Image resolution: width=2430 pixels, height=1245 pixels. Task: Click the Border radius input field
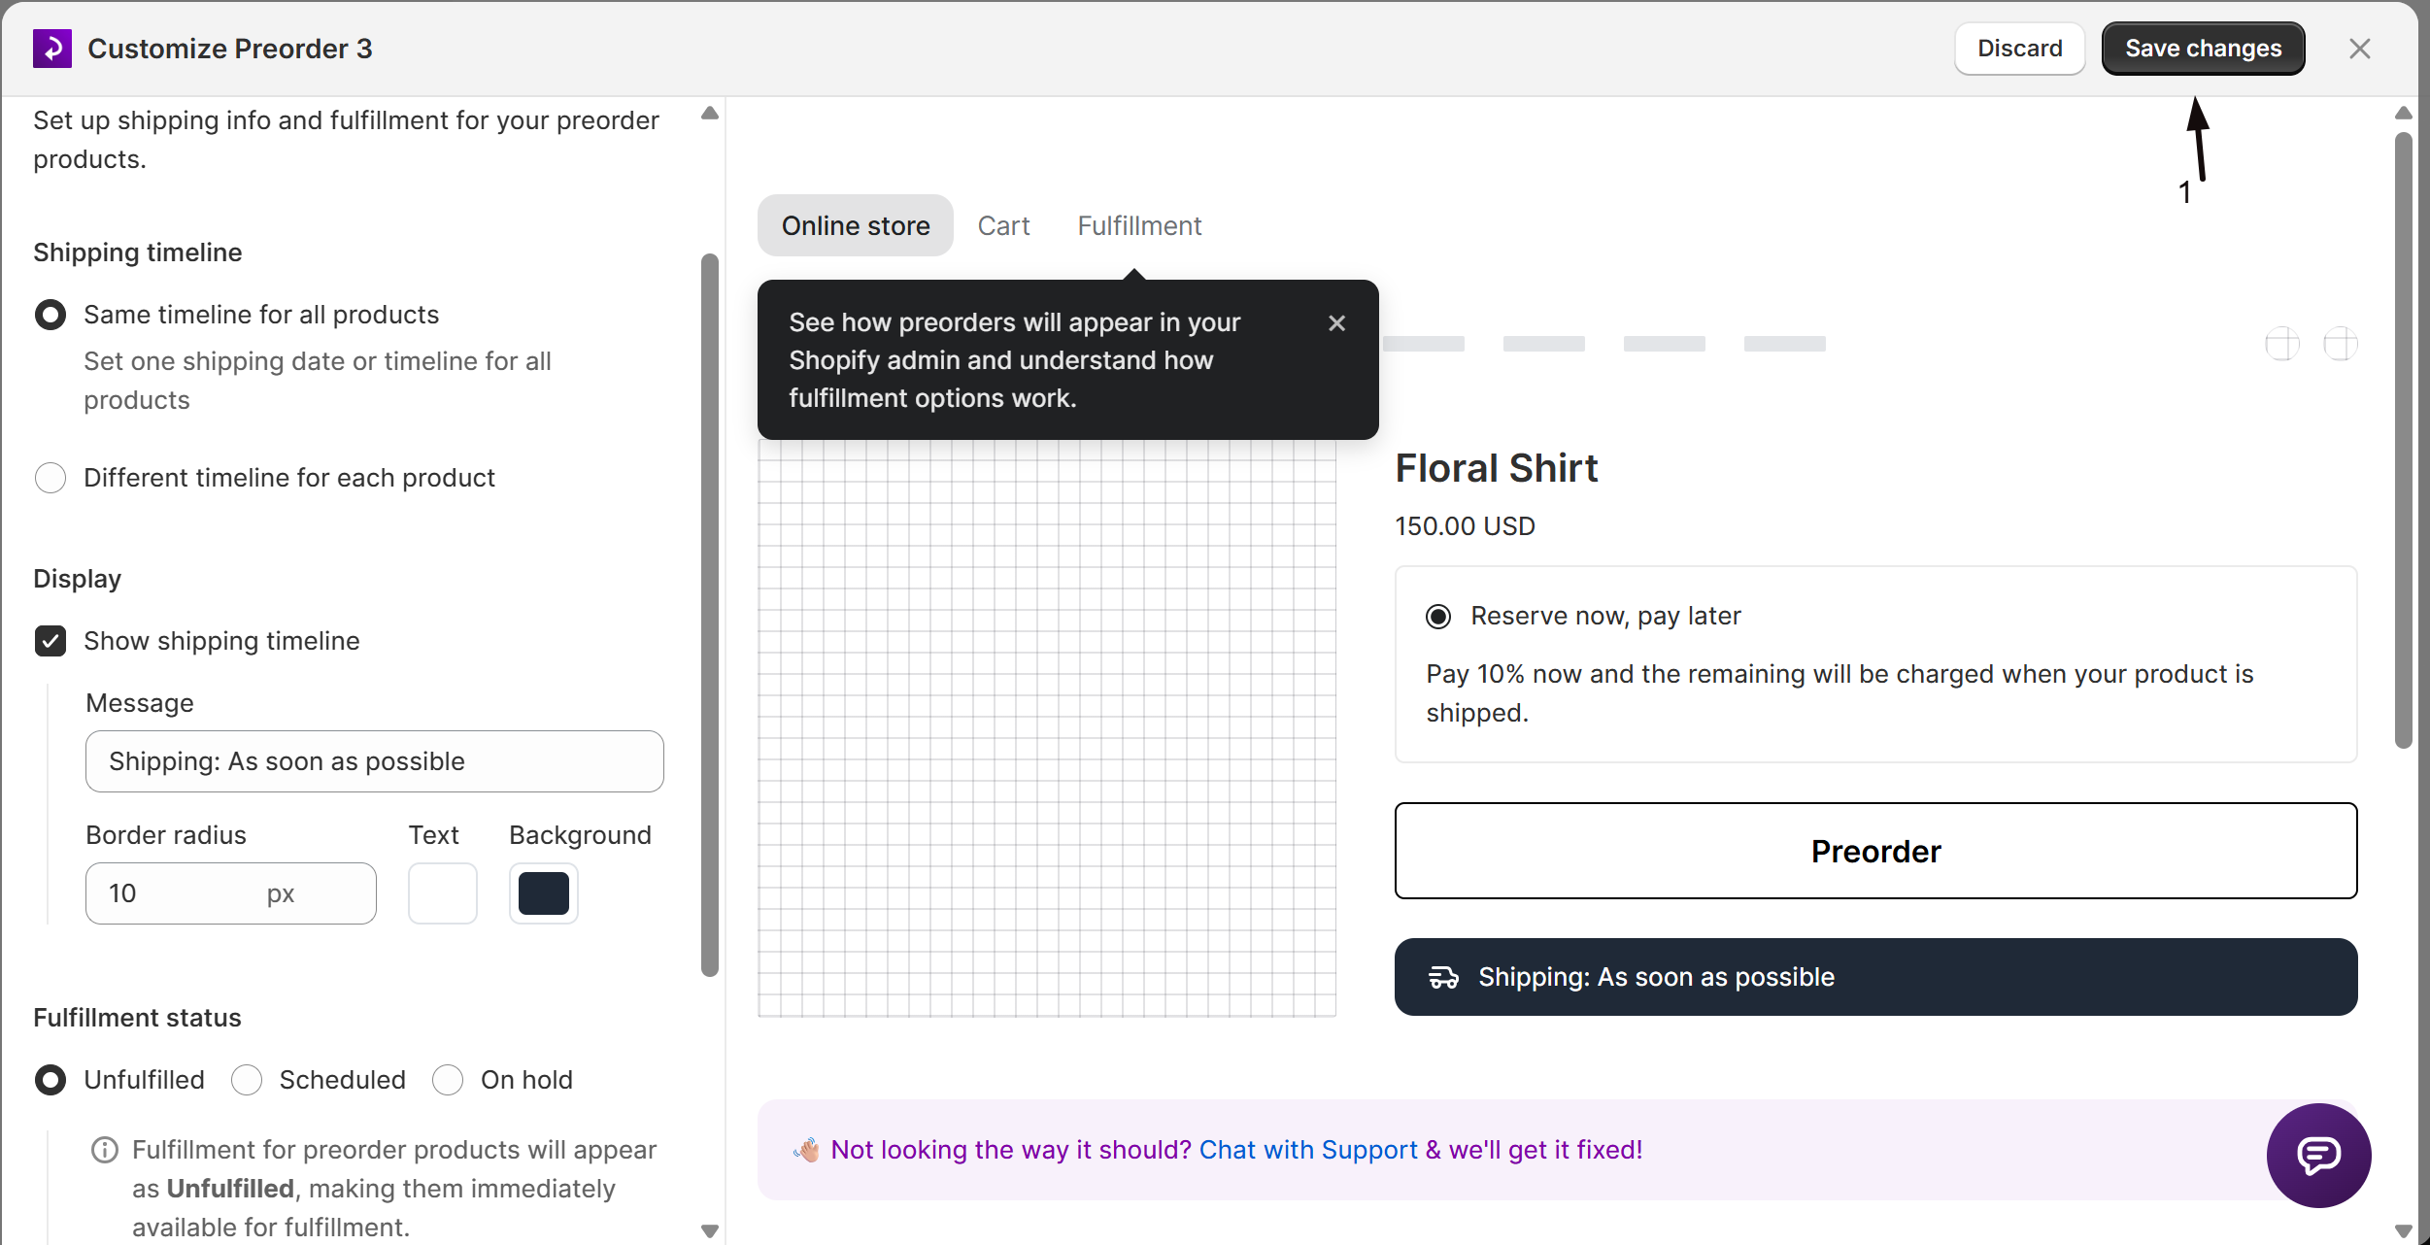(x=231, y=893)
